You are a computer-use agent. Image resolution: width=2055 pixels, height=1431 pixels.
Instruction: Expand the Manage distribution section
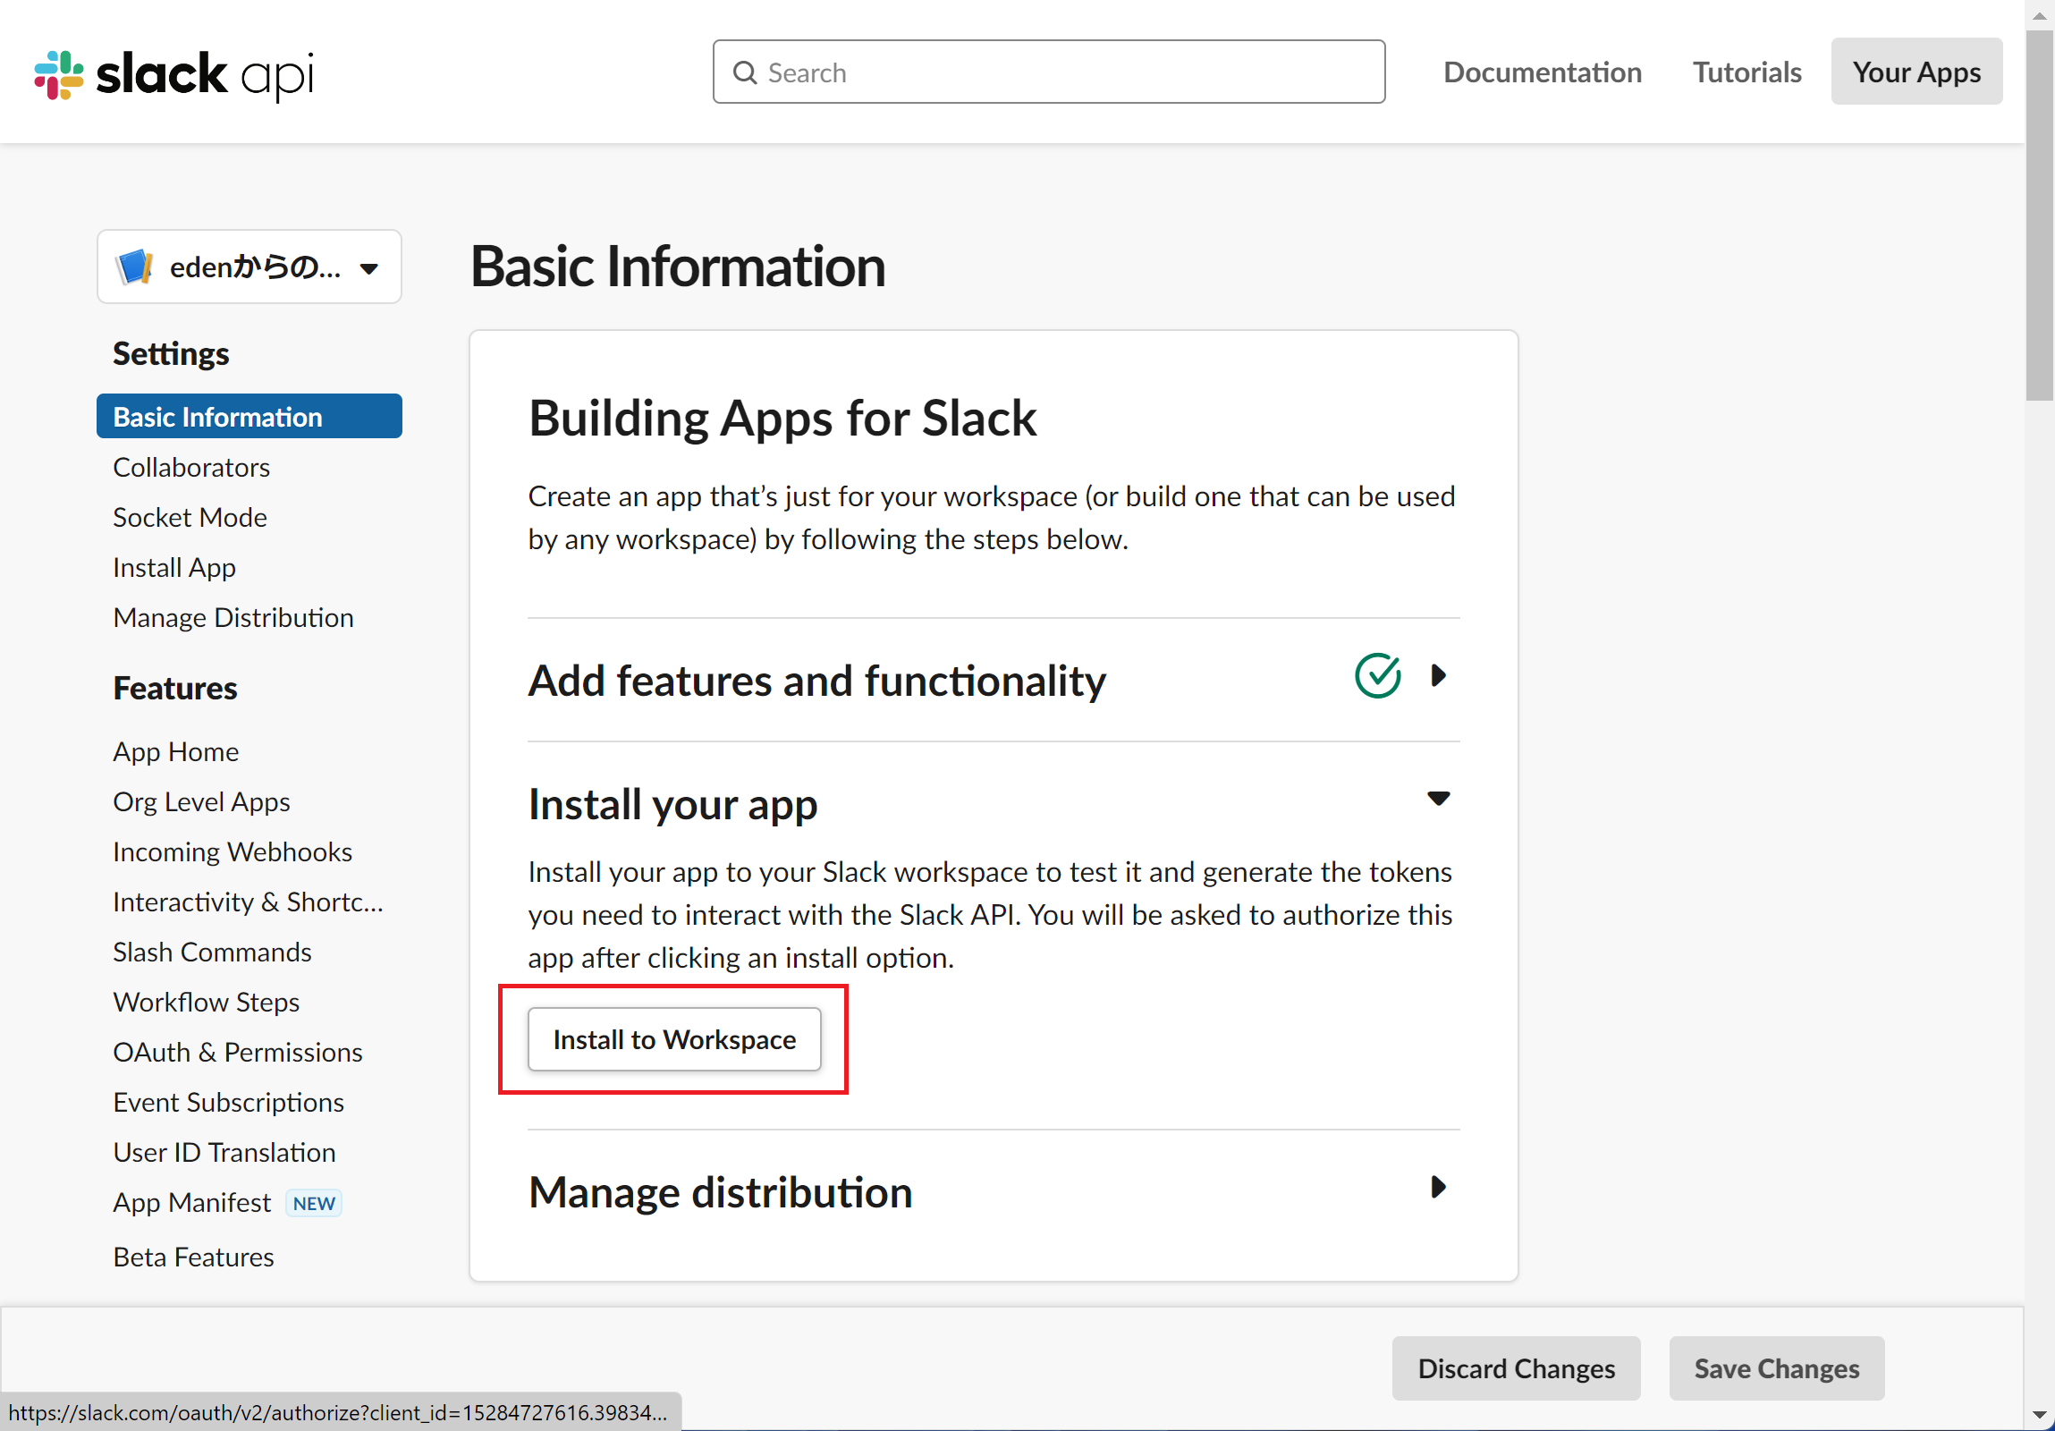[1438, 1188]
